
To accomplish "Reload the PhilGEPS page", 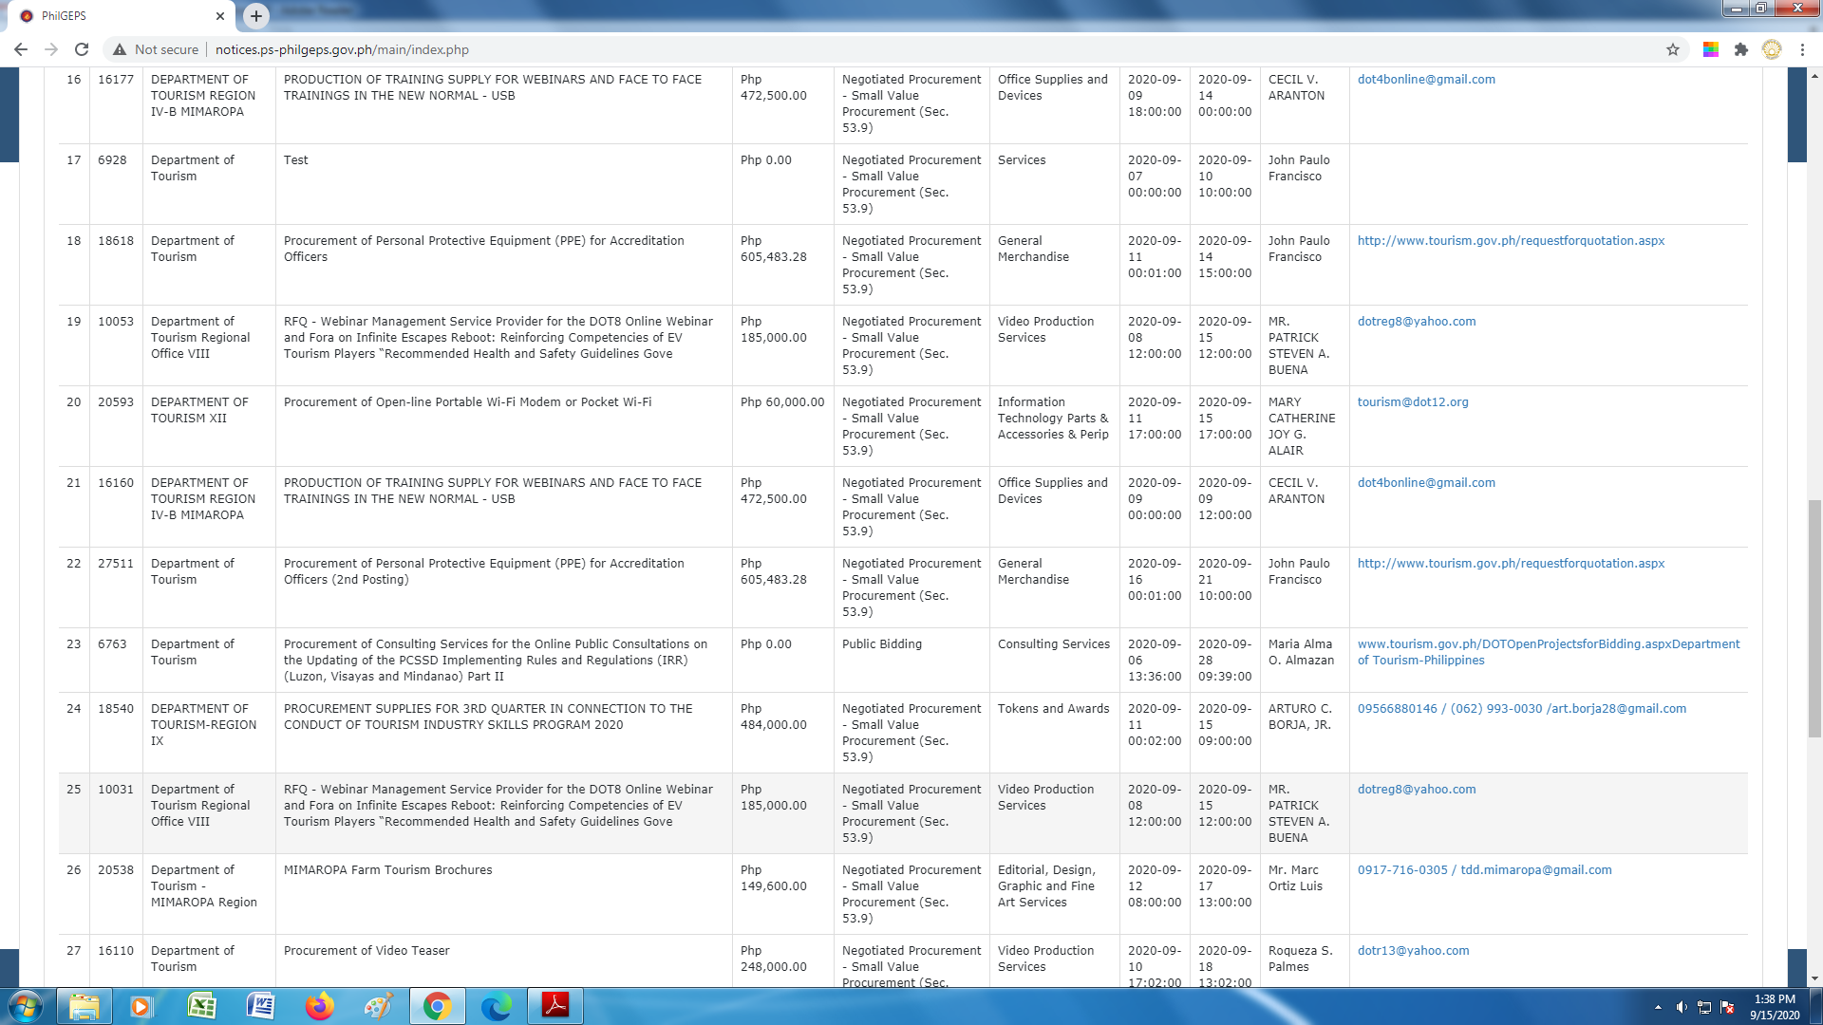I will (82, 49).
